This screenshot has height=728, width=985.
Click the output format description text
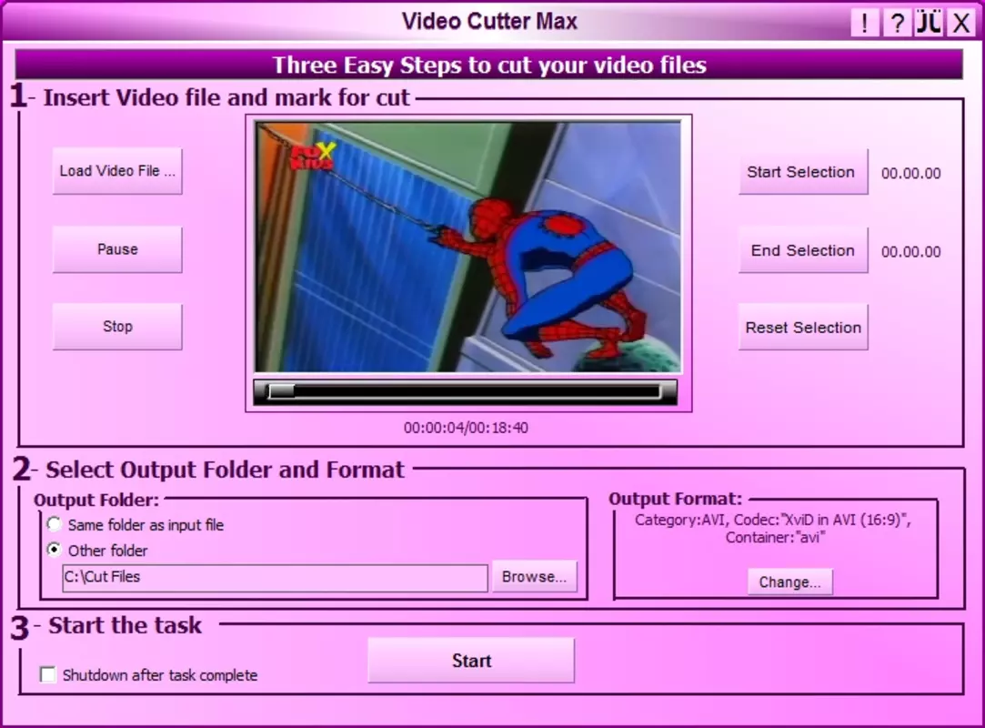(773, 529)
